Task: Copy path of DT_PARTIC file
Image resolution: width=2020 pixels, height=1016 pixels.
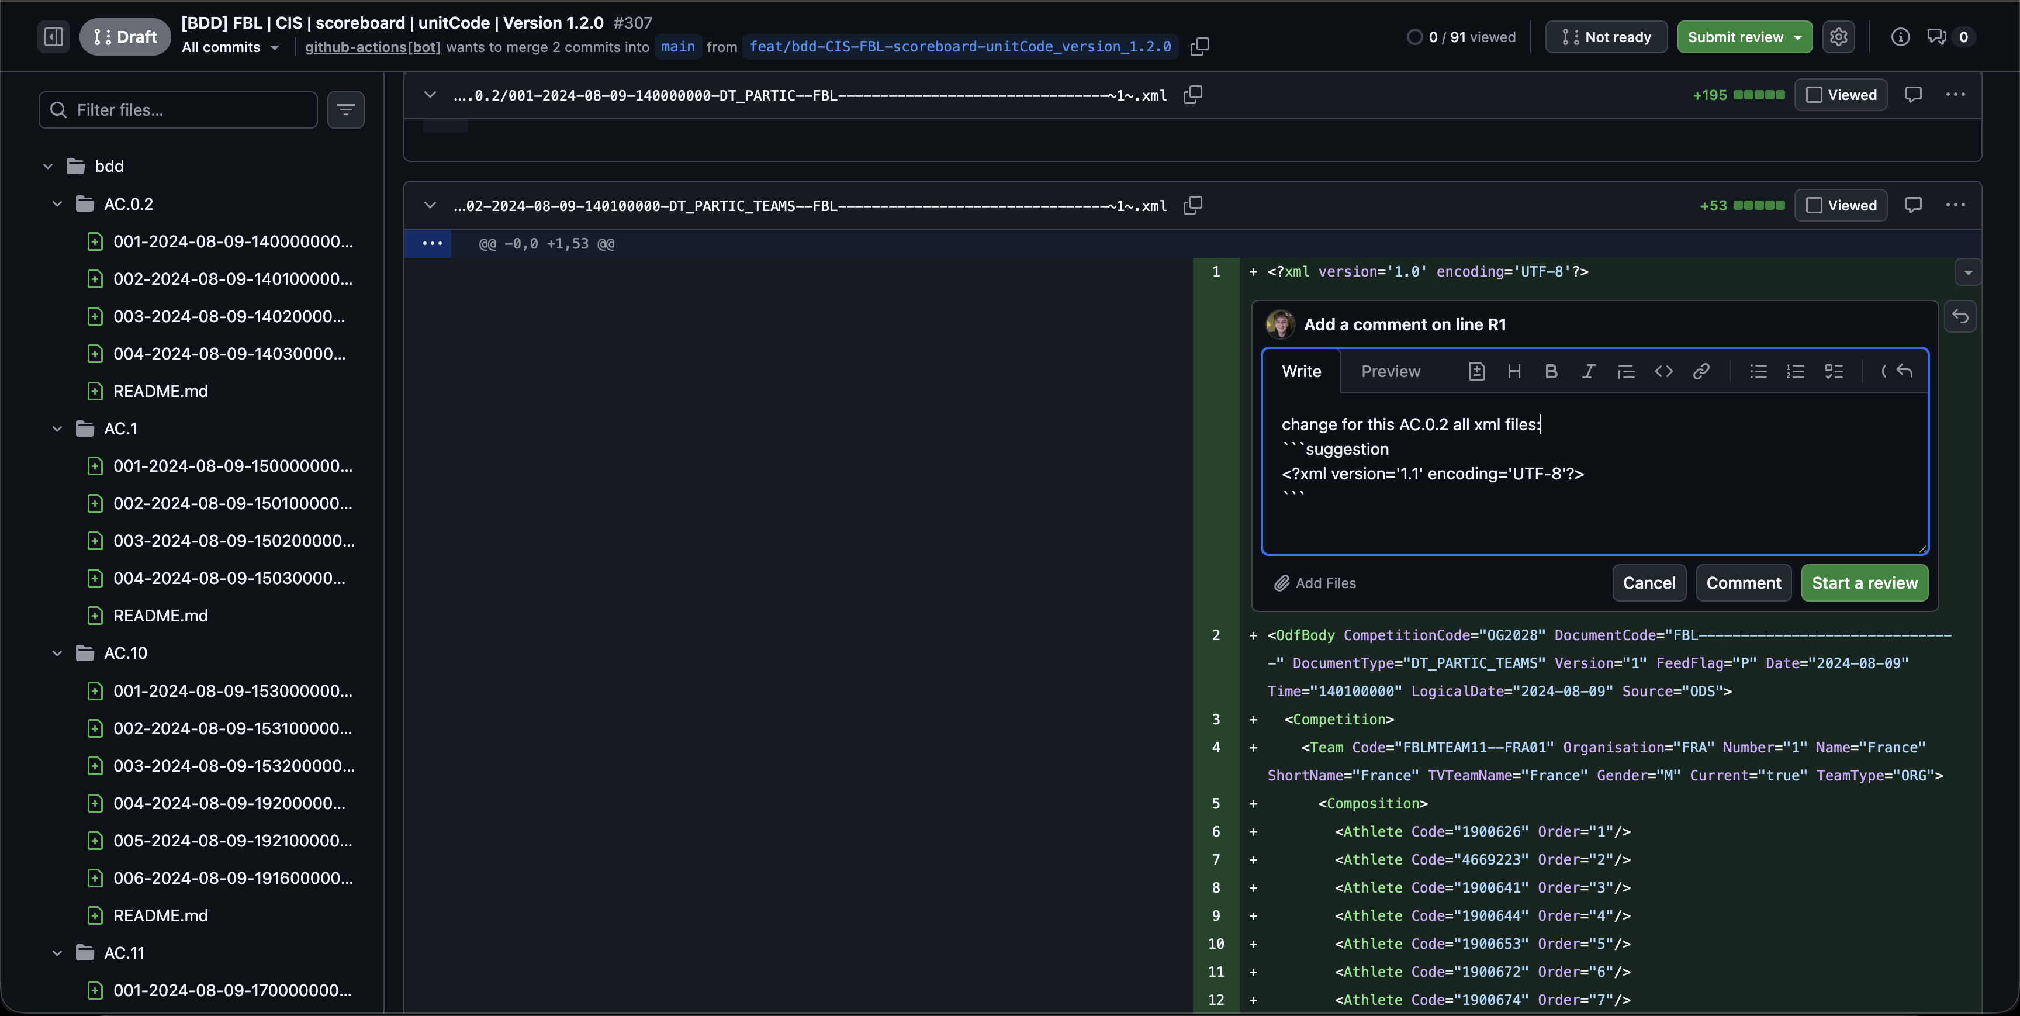Action: pyautogui.click(x=1192, y=95)
